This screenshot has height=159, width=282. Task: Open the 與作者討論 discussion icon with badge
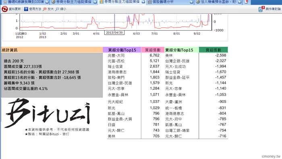pos(261,9)
